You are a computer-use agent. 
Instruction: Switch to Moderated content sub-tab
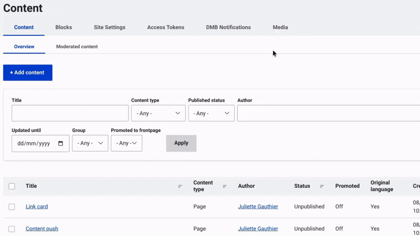(x=77, y=47)
